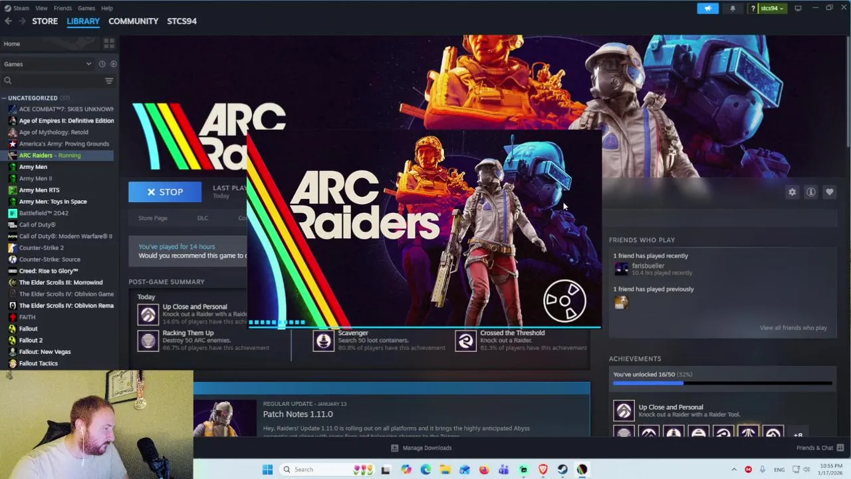Viewport: 851px width, 479px height.
Task: Select Age of Mythology: Retold
Action: click(x=53, y=132)
